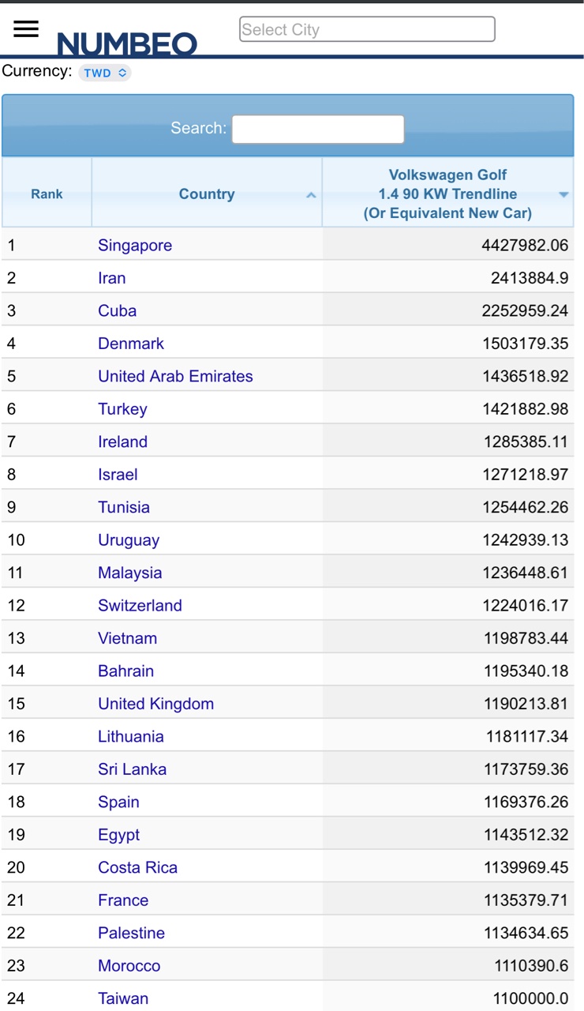Go to the Ireland country page
Image resolution: width=584 pixels, height=1011 pixels.
tap(122, 442)
